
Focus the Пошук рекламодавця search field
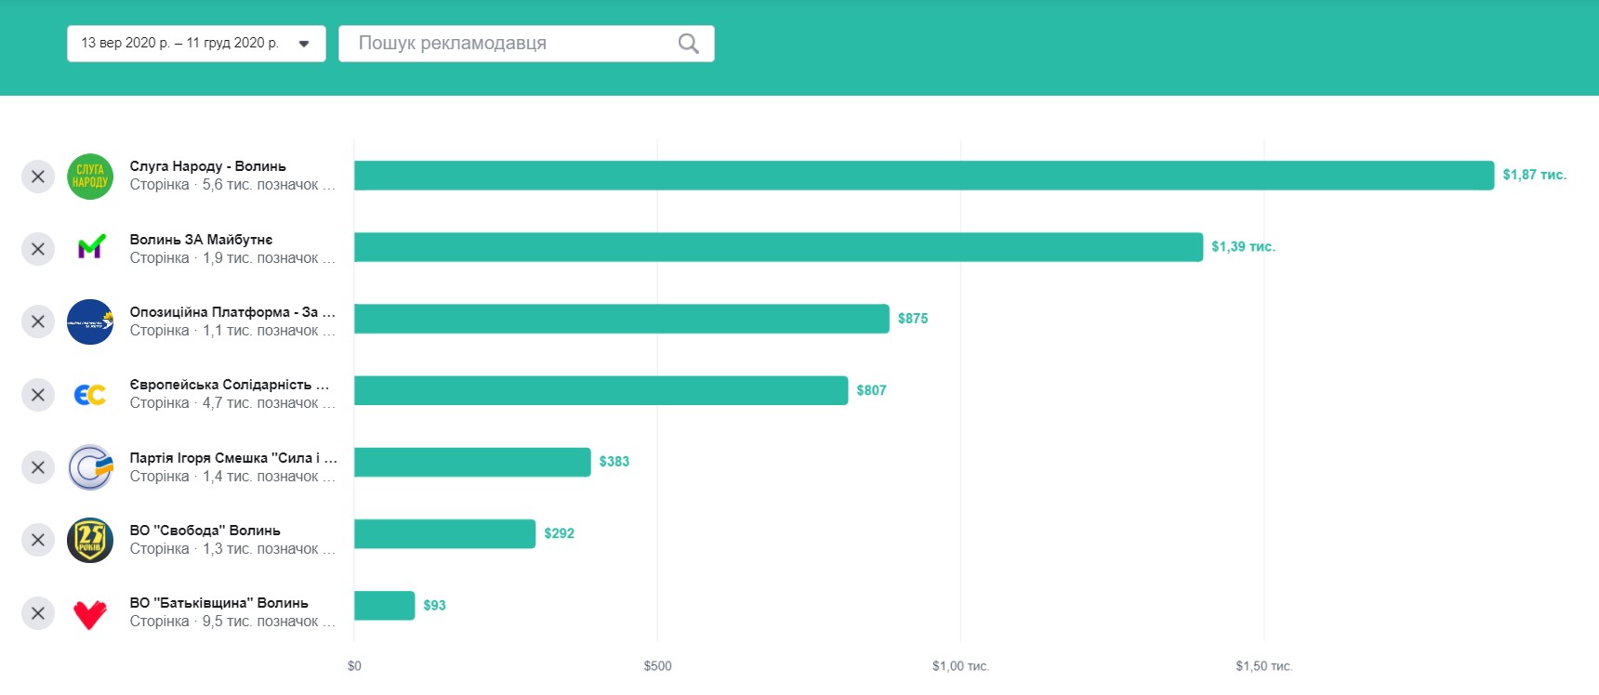click(511, 44)
